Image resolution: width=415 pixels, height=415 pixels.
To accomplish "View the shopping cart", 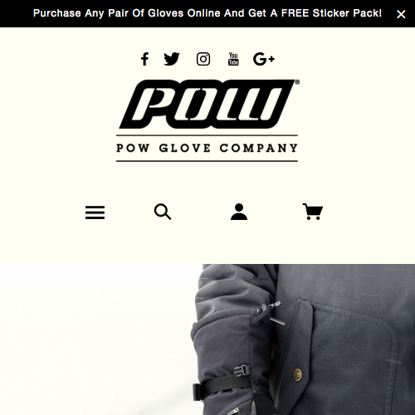I will point(313,212).
